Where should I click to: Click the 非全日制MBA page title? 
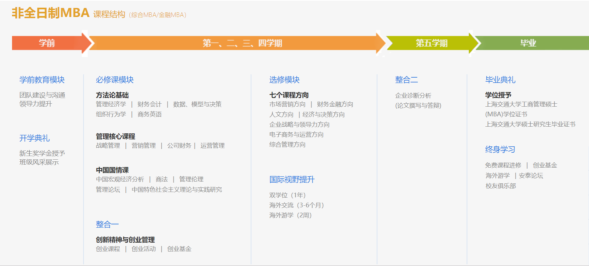click(51, 13)
